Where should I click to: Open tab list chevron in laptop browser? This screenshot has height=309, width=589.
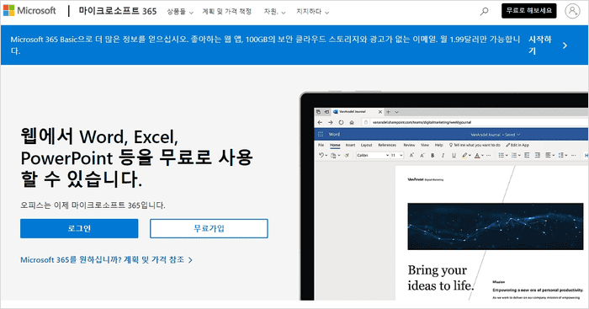click(396, 112)
